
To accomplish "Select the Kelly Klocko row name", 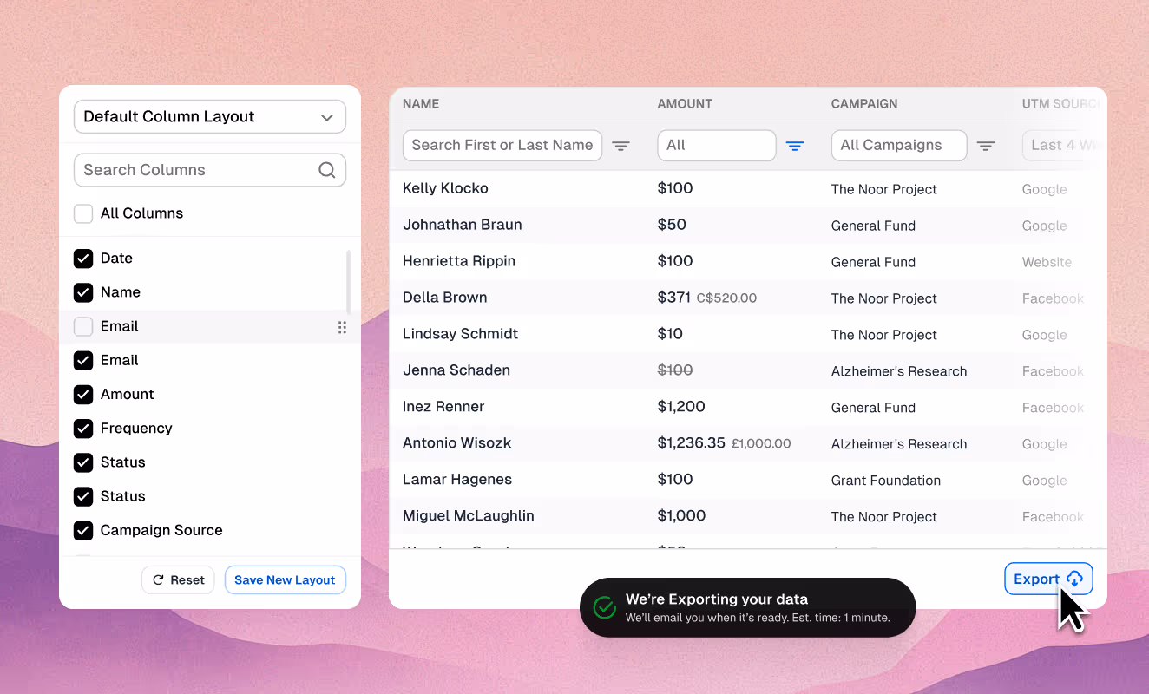I will (445, 188).
